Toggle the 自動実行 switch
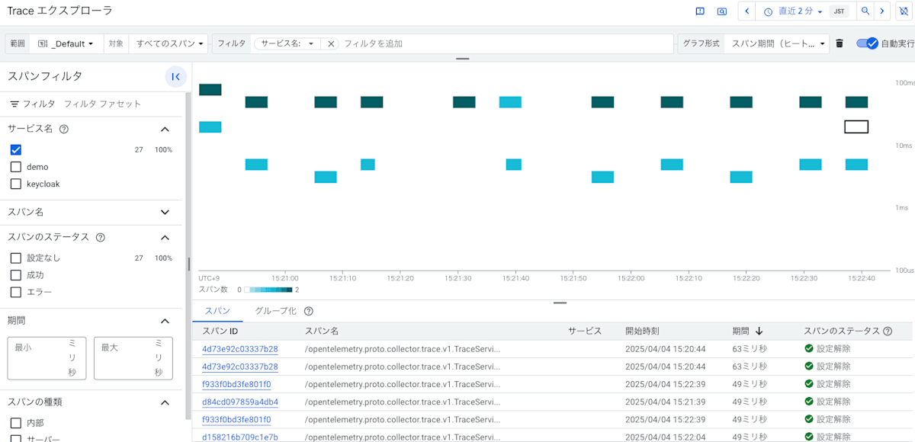Viewport: 915px width, 442px height. pyautogui.click(x=868, y=43)
